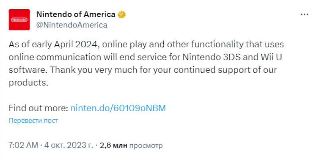The image size is (318, 159).
Task: Click the gold verified badge
Action: click(122, 14)
